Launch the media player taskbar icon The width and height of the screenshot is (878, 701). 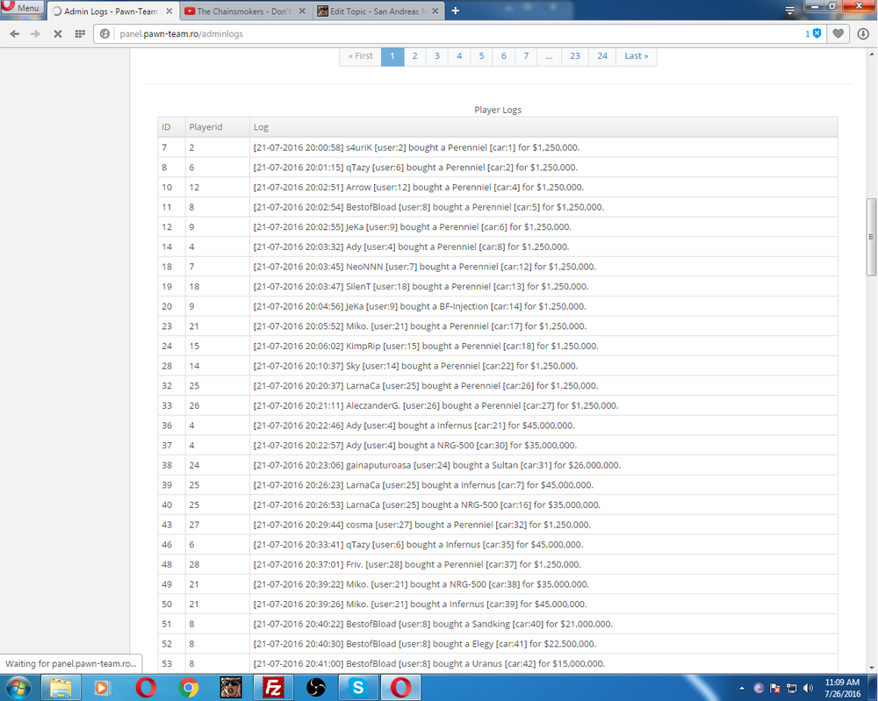102,688
